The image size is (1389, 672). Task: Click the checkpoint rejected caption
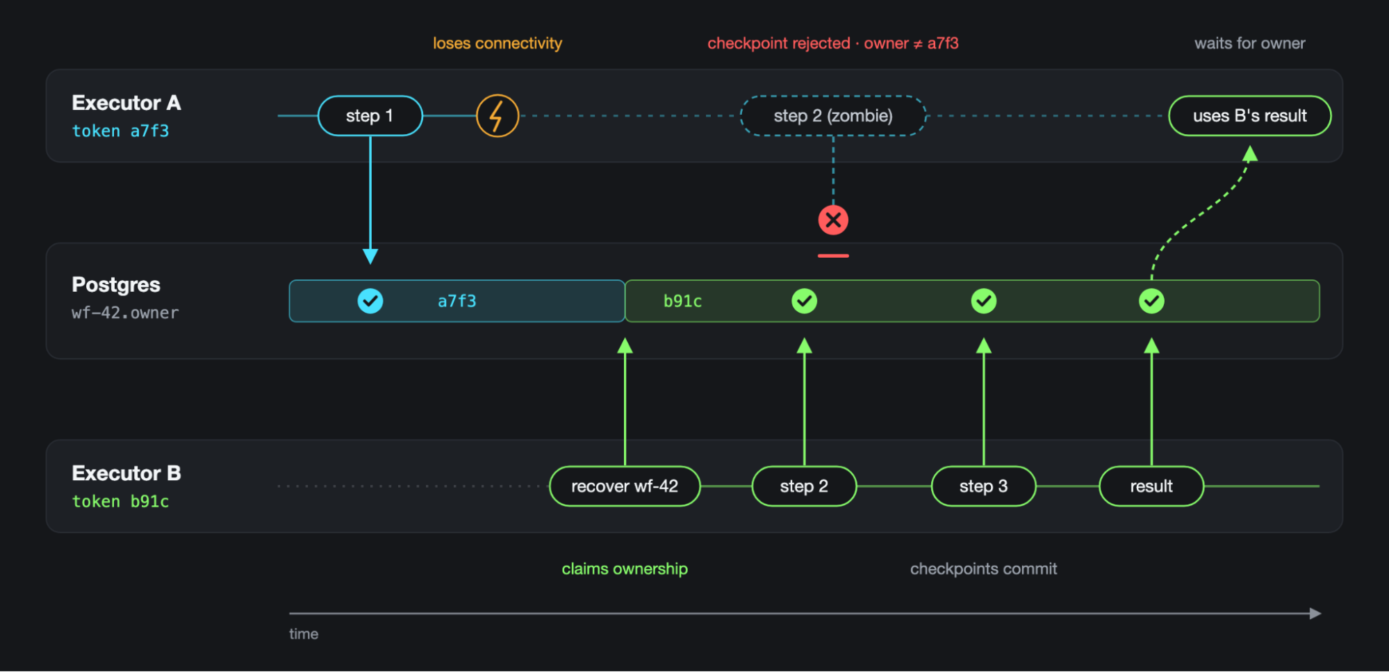833,43
